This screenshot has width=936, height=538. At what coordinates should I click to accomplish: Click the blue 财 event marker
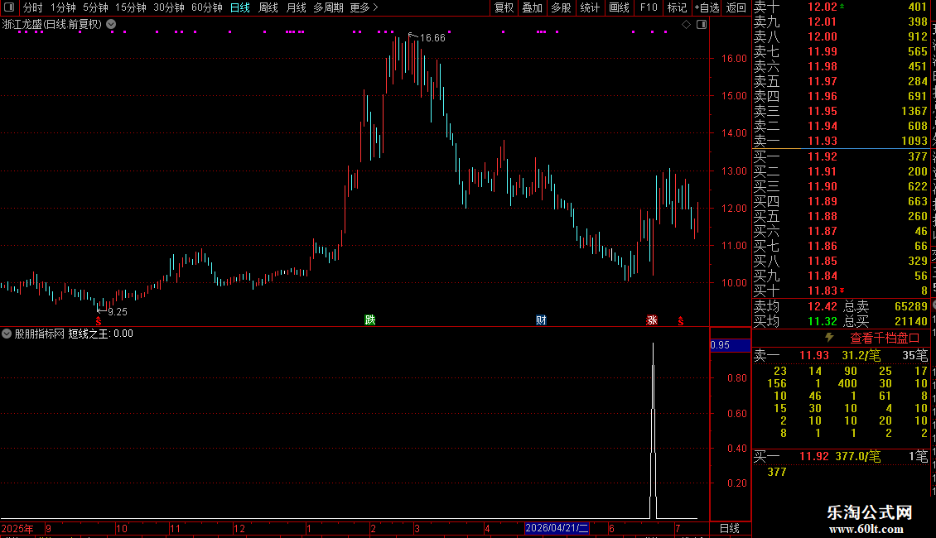(x=542, y=320)
